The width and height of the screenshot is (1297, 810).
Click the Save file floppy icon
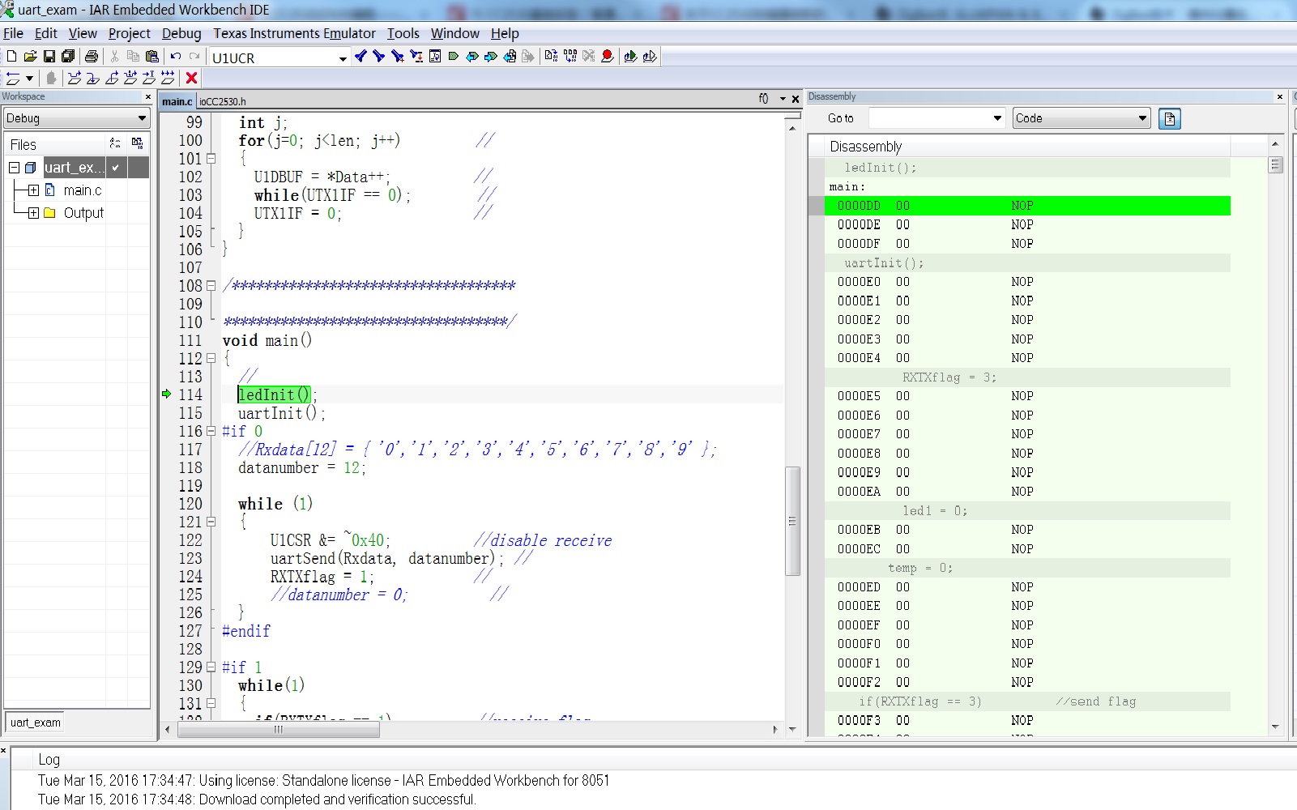49,56
